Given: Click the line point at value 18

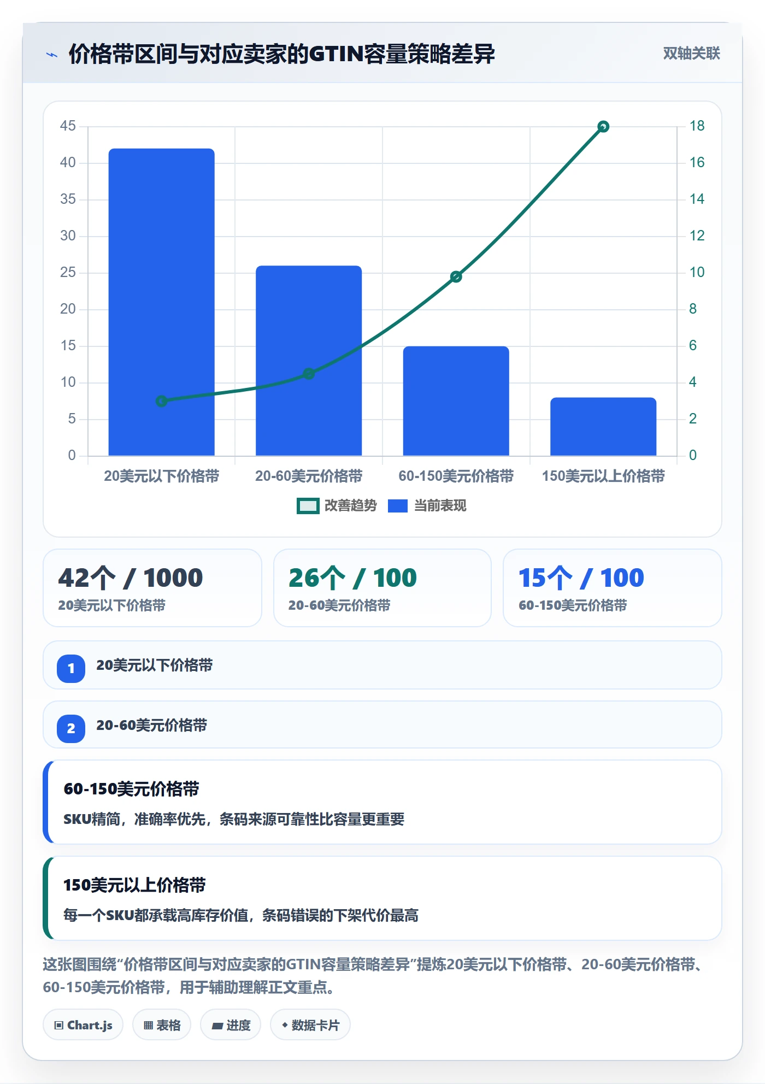Looking at the screenshot, I should tap(603, 127).
